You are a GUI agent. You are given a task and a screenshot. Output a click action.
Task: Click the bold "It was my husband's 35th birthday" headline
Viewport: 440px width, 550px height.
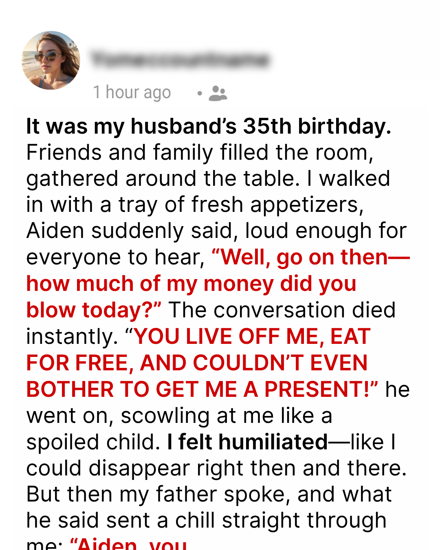(x=209, y=126)
